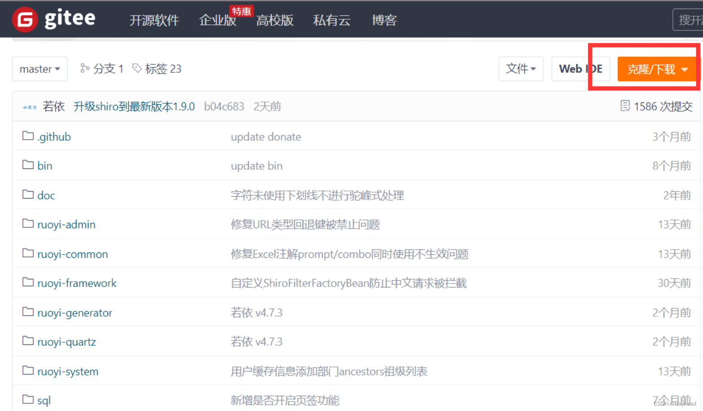Open the author 若依 profile link

click(x=53, y=106)
